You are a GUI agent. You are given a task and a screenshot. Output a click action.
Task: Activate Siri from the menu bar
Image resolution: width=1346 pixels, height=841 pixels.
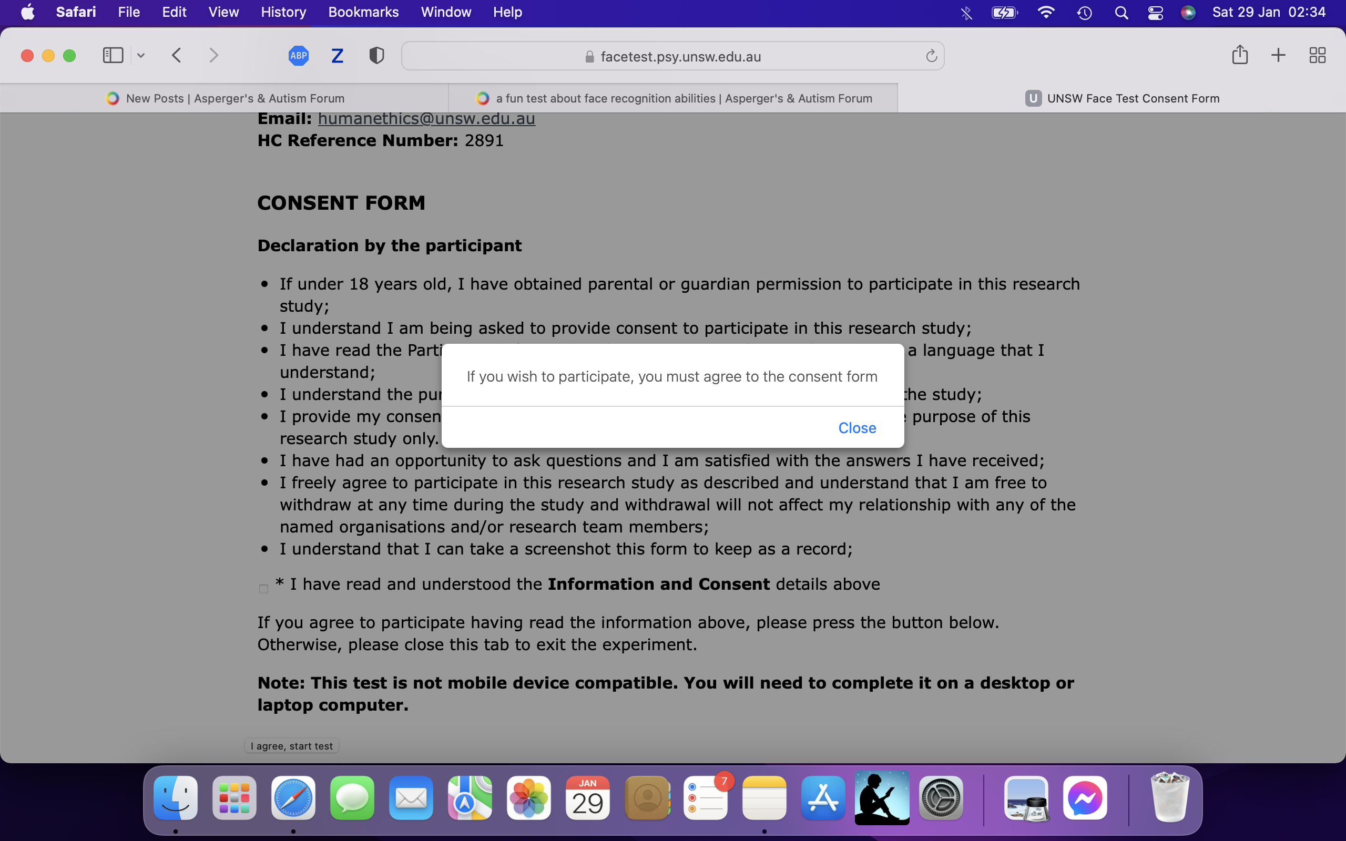(x=1188, y=12)
